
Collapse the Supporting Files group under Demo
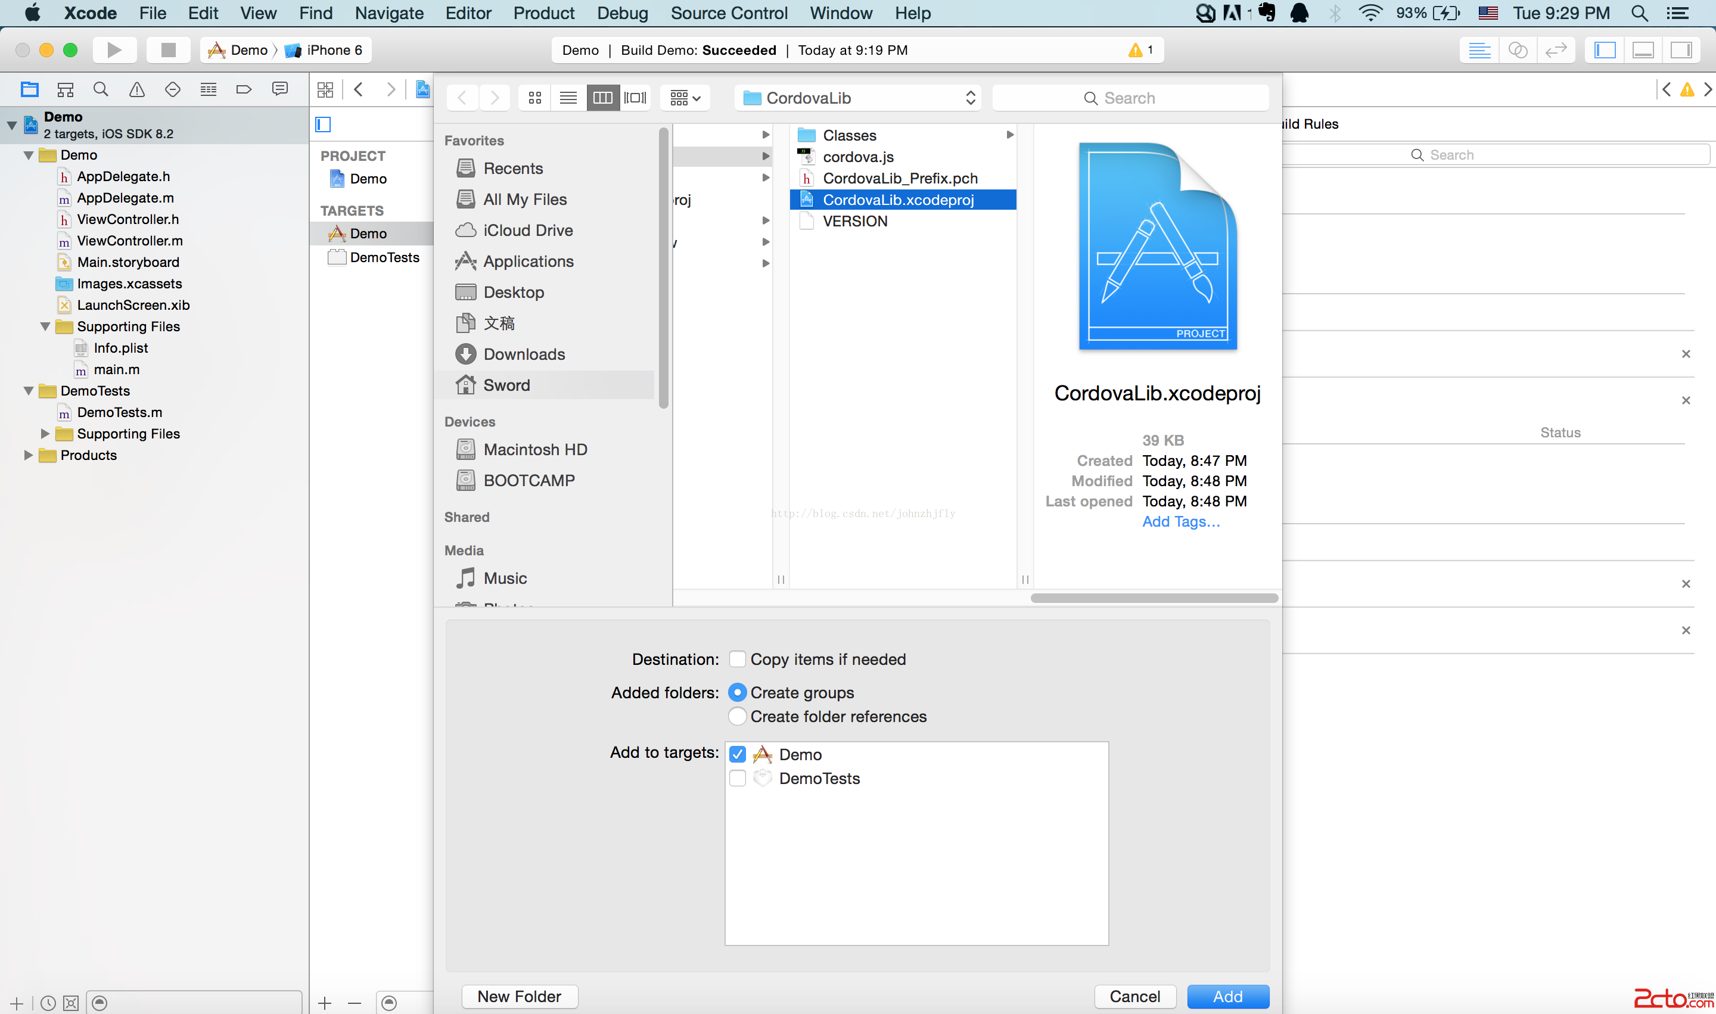[x=45, y=326]
